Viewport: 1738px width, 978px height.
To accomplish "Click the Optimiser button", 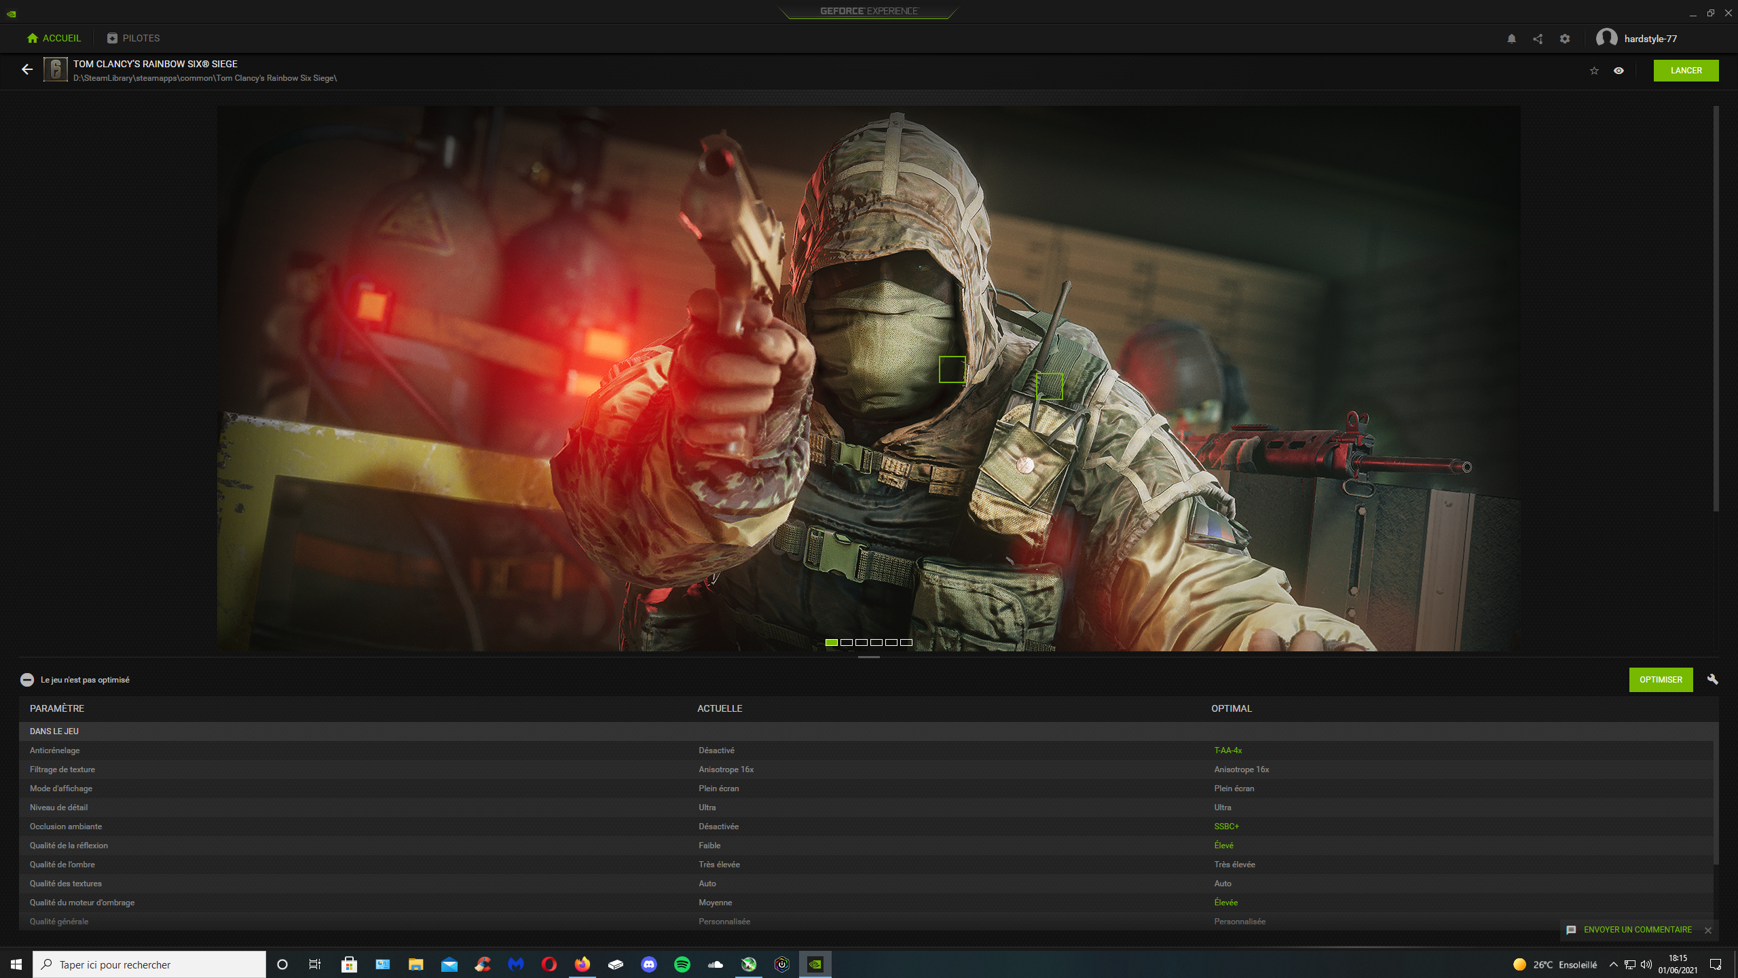I will (x=1661, y=680).
